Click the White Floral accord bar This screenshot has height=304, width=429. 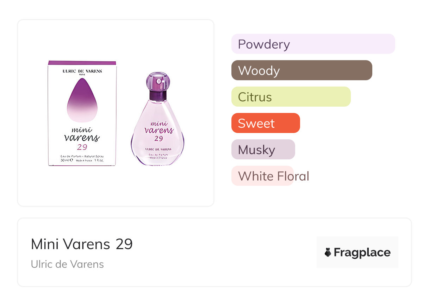coord(262,176)
